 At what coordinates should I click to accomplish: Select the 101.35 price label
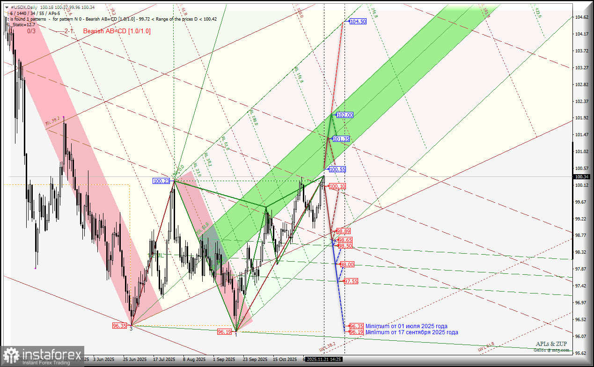pyautogui.click(x=342, y=139)
